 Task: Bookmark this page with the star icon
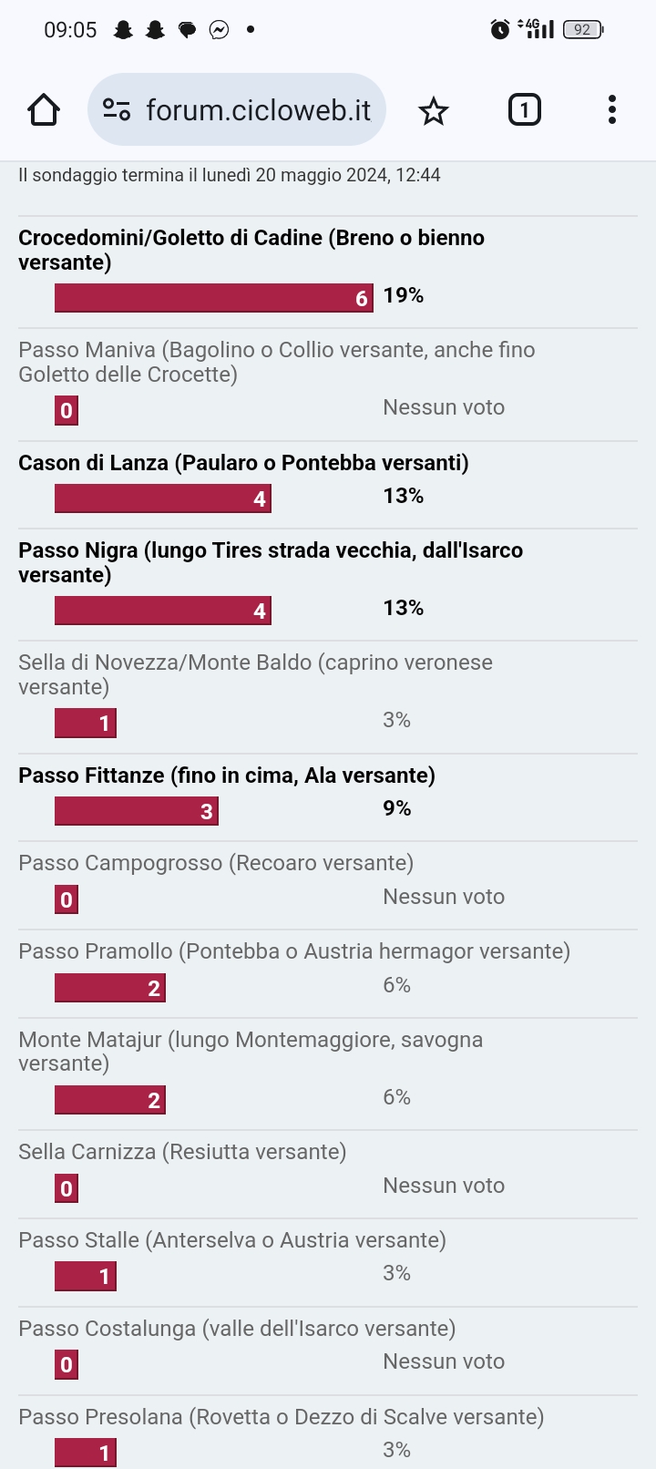(434, 111)
